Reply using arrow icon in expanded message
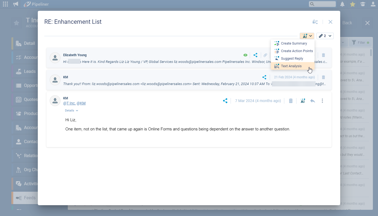 313,101
